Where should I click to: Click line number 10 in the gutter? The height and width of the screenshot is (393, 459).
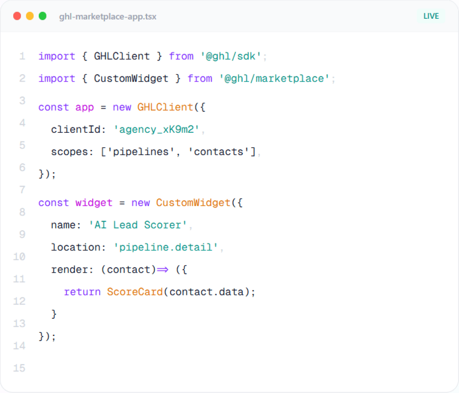tap(19, 256)
